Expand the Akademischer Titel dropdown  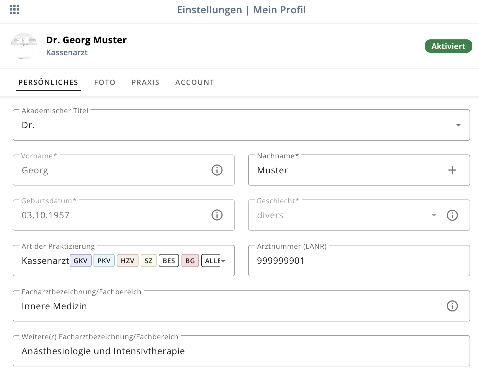tap(458, 125)
